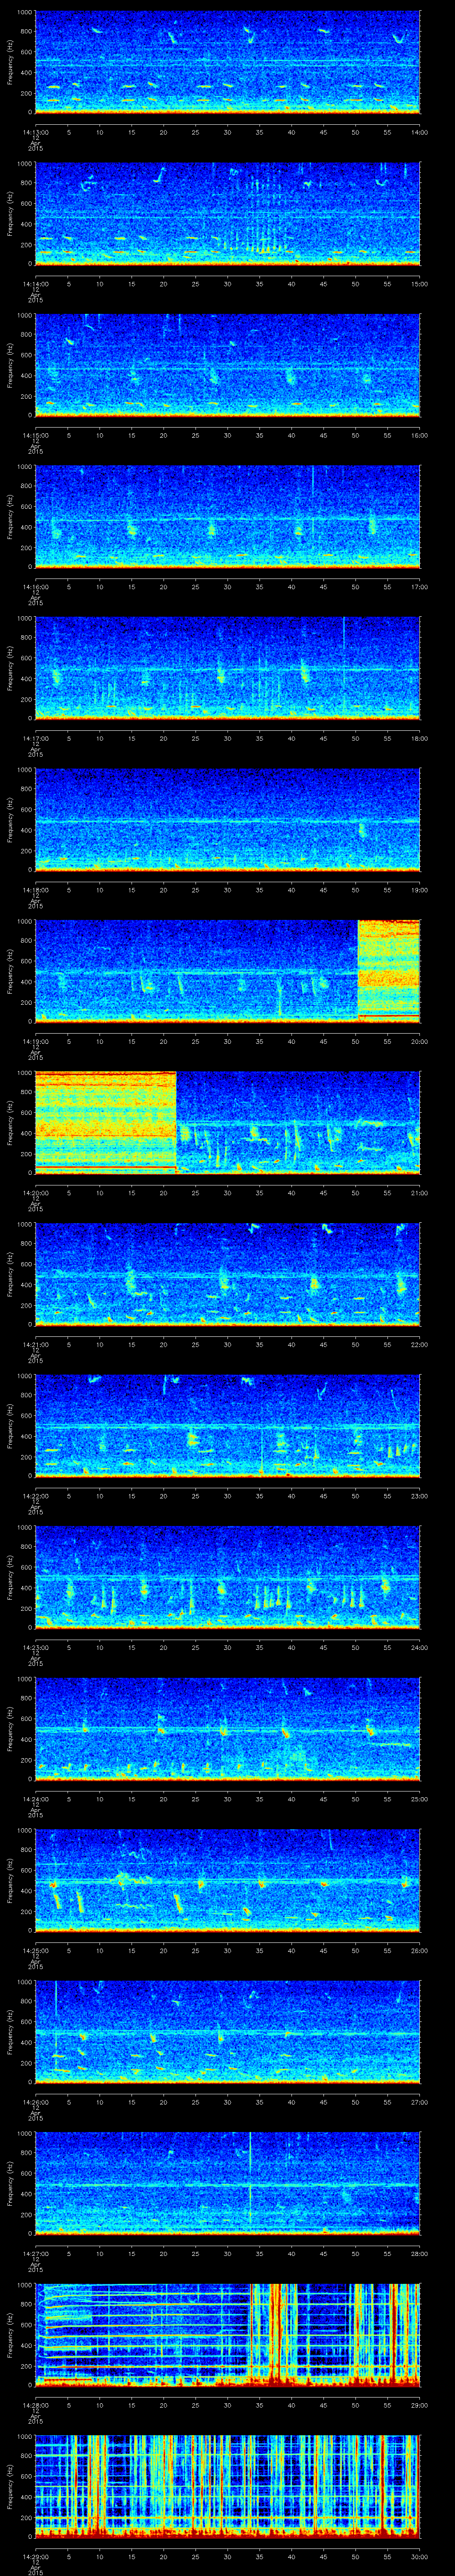Screen dimensions: 455x2576
Task: Click the '14:27:00' start time label
Action: 35,2254
